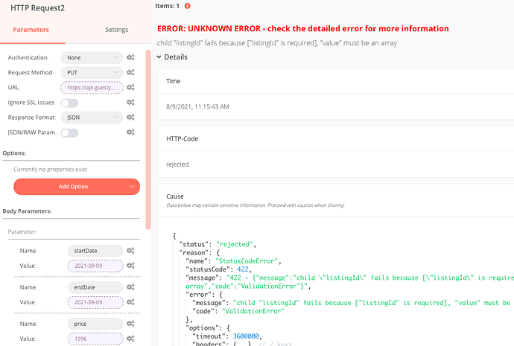Open the Response Format JSON dropdown
The width and height of the screenshot is (514, 346).
coord(92,118)
